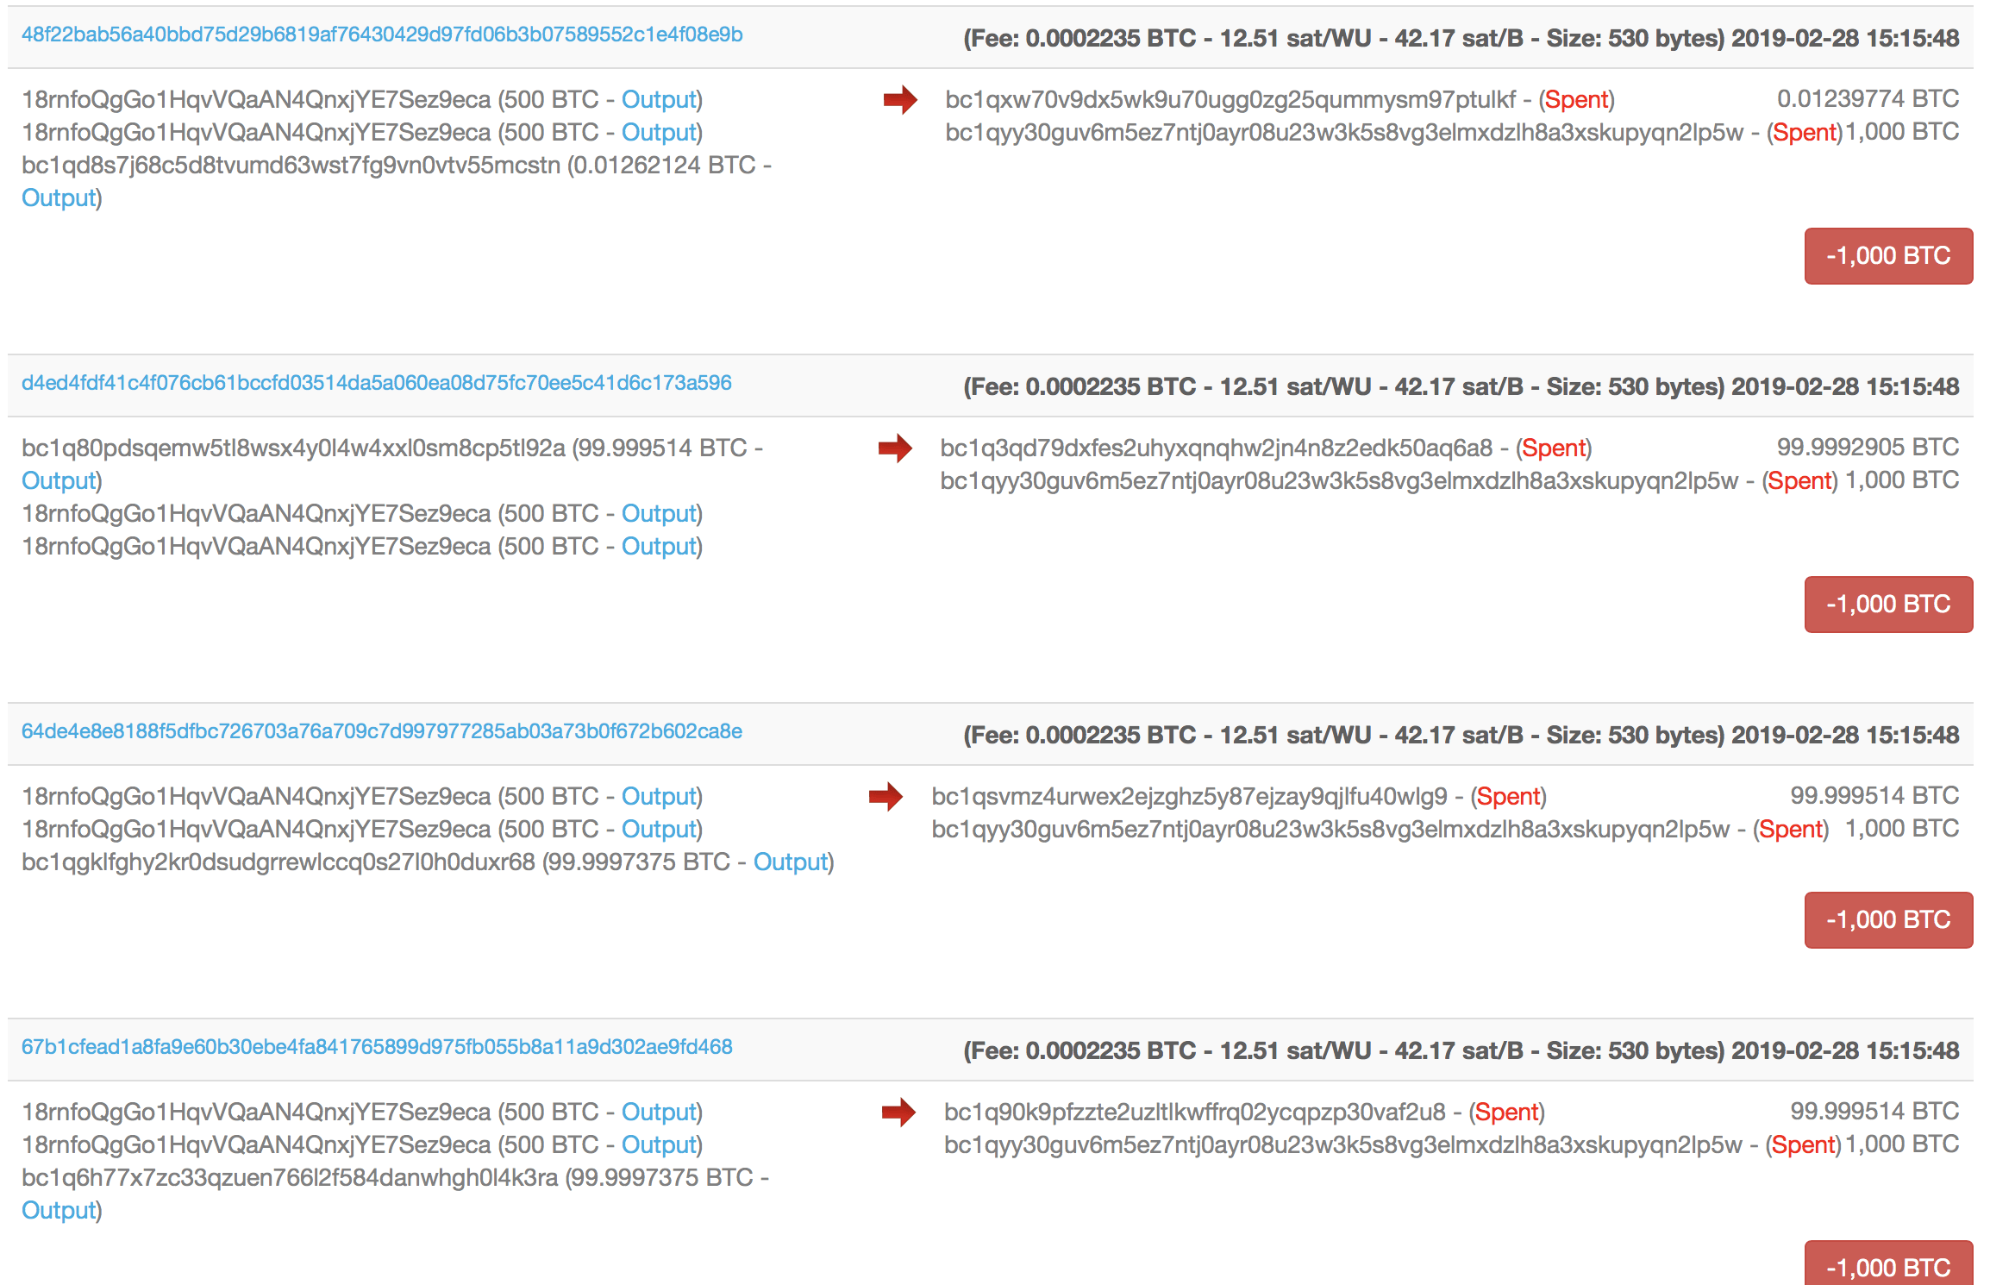Screen dimensions: 1990x1285
Task: Open Output link for input bc1q6h77x7zc33
Action: click(x=59, y=1211)
